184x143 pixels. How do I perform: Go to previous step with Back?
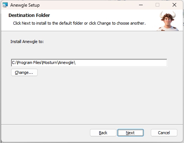point(103,133)
